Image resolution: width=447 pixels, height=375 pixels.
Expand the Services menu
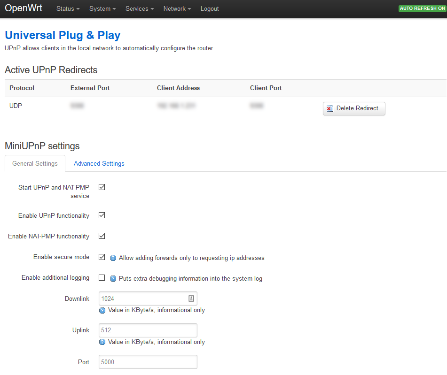click(x=140, y=9)
